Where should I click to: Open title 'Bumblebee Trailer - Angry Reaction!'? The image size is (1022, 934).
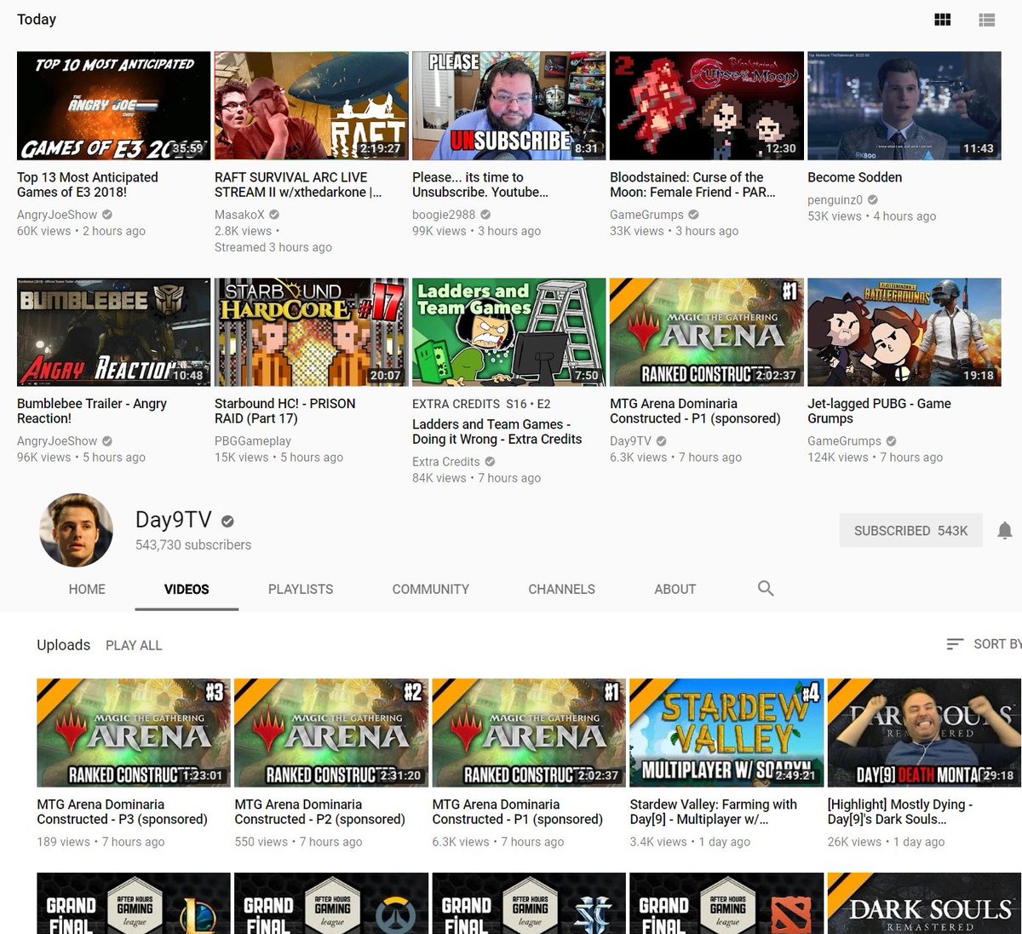(x=92, y=411)
